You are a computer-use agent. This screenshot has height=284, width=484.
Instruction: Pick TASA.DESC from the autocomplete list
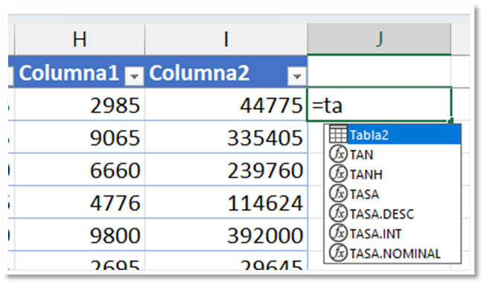pos(392,213)
